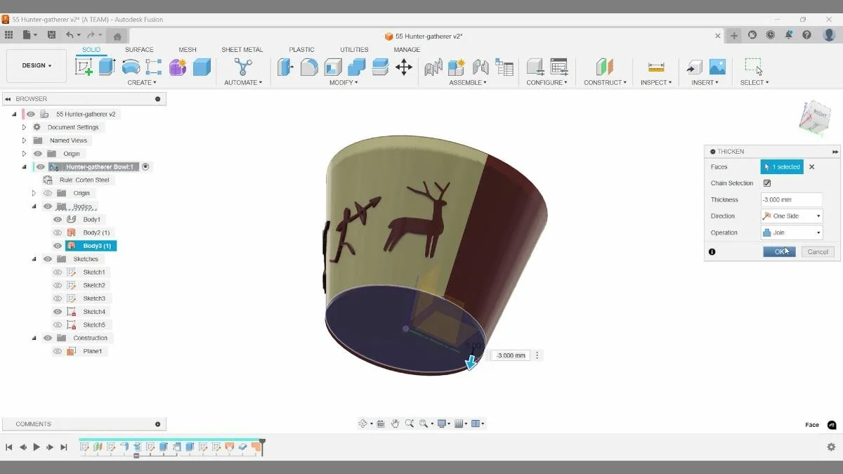Click the Move/Copy tool icon
This screenshot has height=474, width=843.
pyautogui.click(x=404, y=66)
